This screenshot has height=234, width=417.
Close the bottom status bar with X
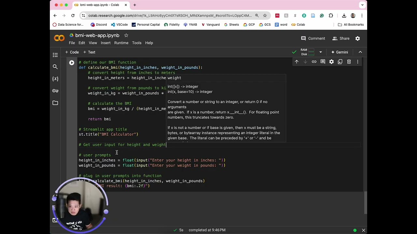pyautogui.click(x=363, y=230)
